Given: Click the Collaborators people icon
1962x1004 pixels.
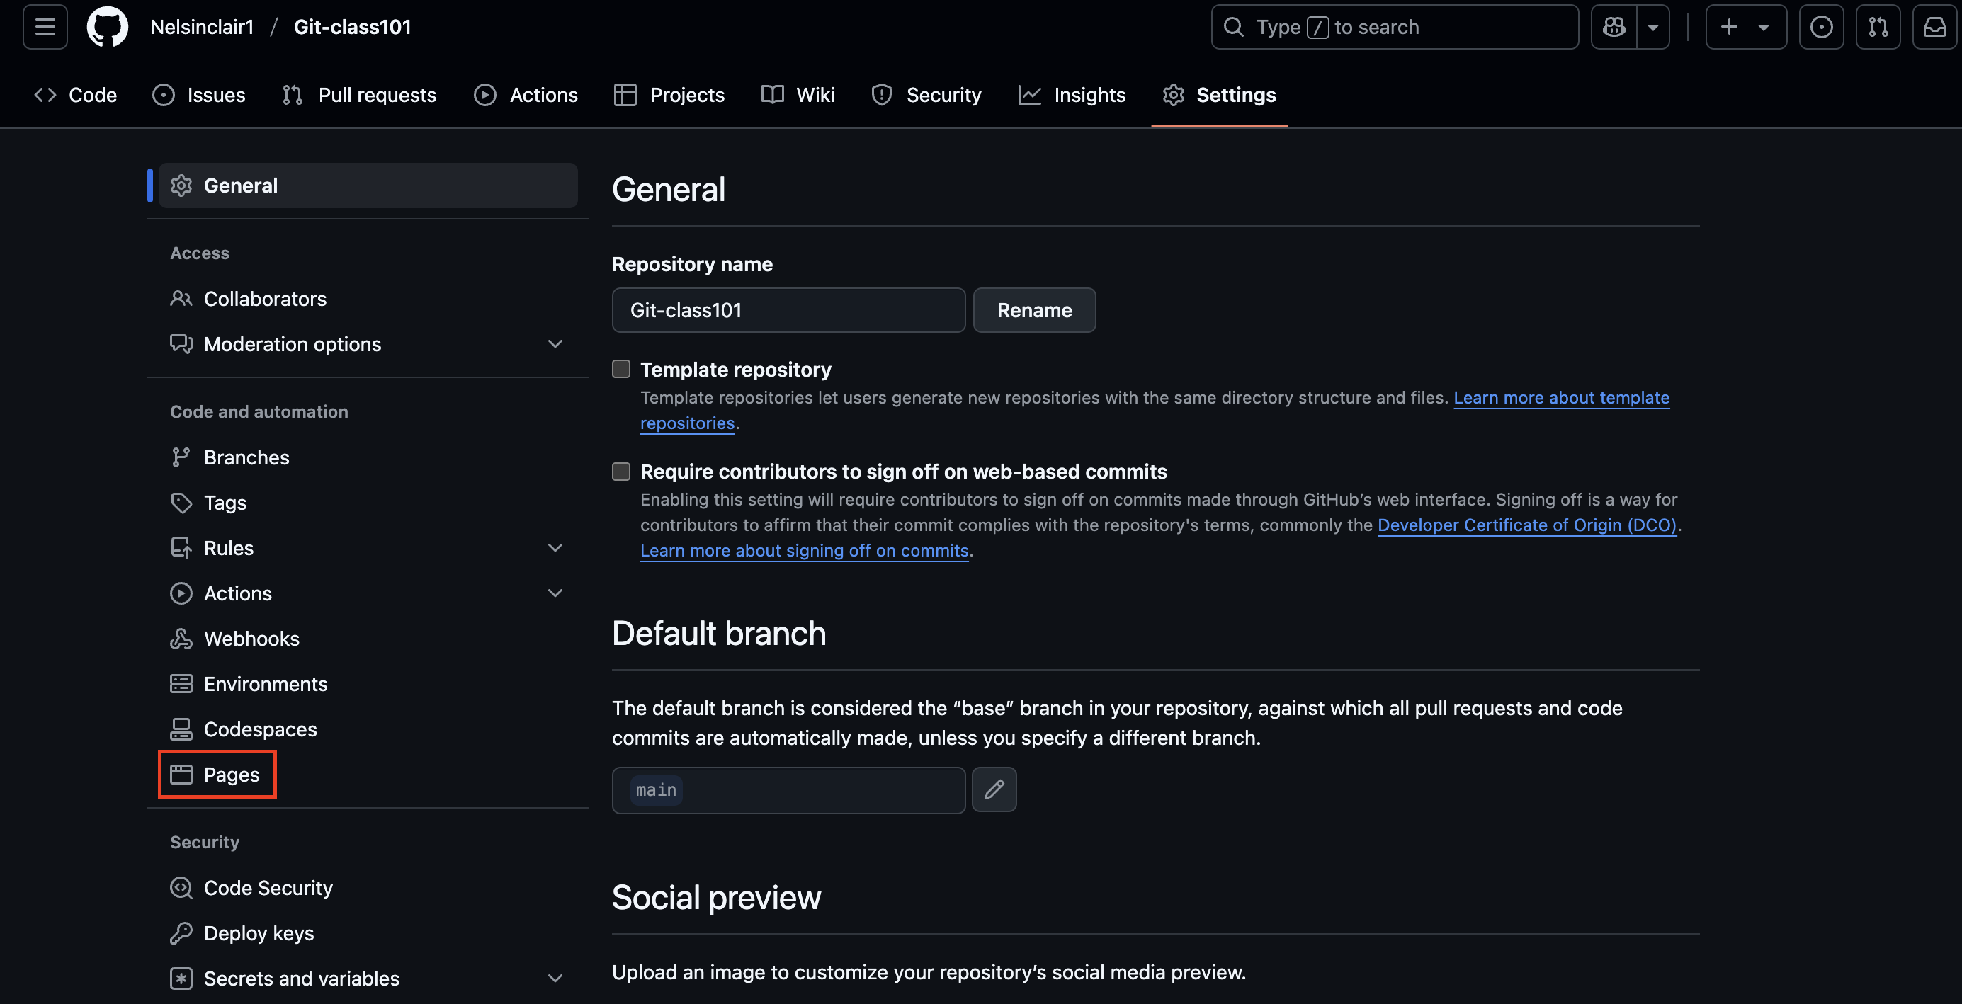Looking at the screenshot, I should (181, 298).
